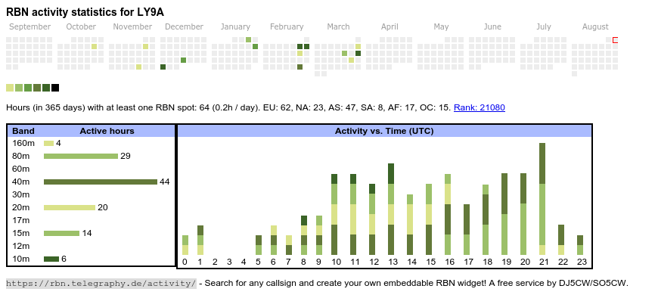Select the dark green cell in December
The height and width of the screenshot is (295, 658).
(x=163, y=67)
